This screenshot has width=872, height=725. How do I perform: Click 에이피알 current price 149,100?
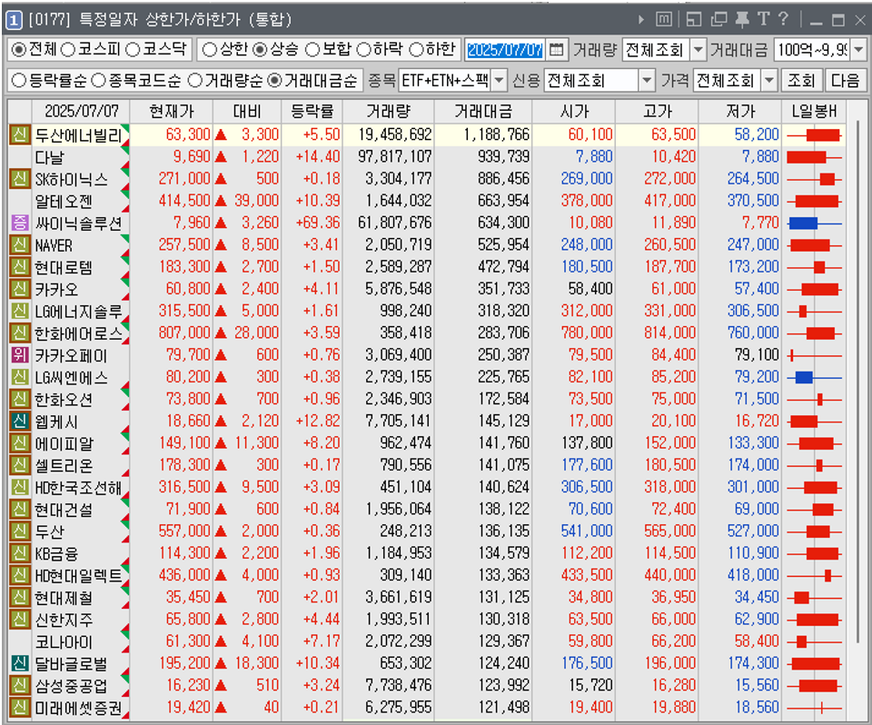click(184, 443)
